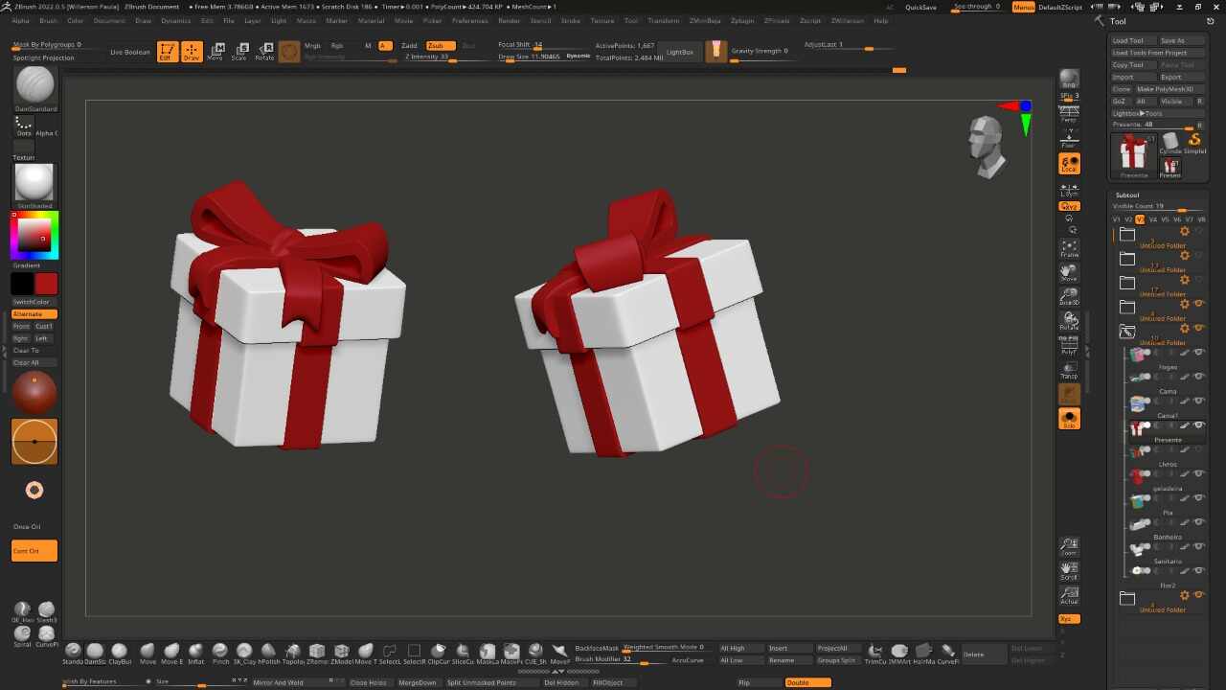This screenshot has height=690, width=1226.
Task: Select the ClayBuildup brush in bottom shelf
Action: click(120, 653)
